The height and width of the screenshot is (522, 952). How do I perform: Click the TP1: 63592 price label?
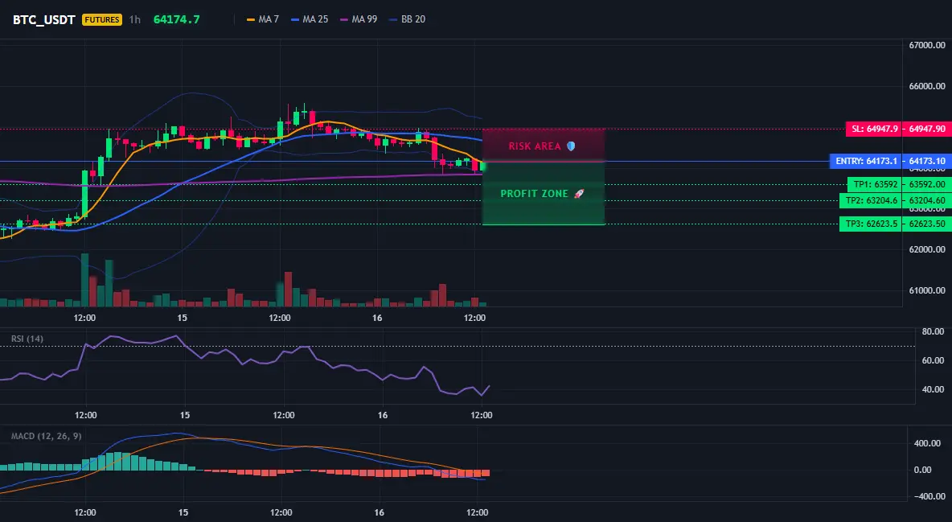874,184
